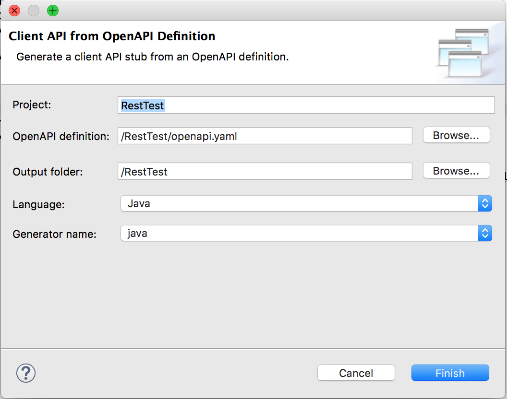The image size is (507, 399).
Task: Click the Output folder path field
Action: (x=266, y=171)
